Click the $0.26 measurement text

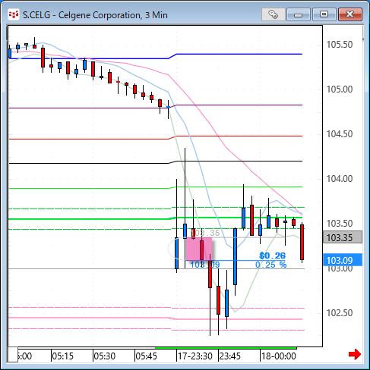click(272, 256)
